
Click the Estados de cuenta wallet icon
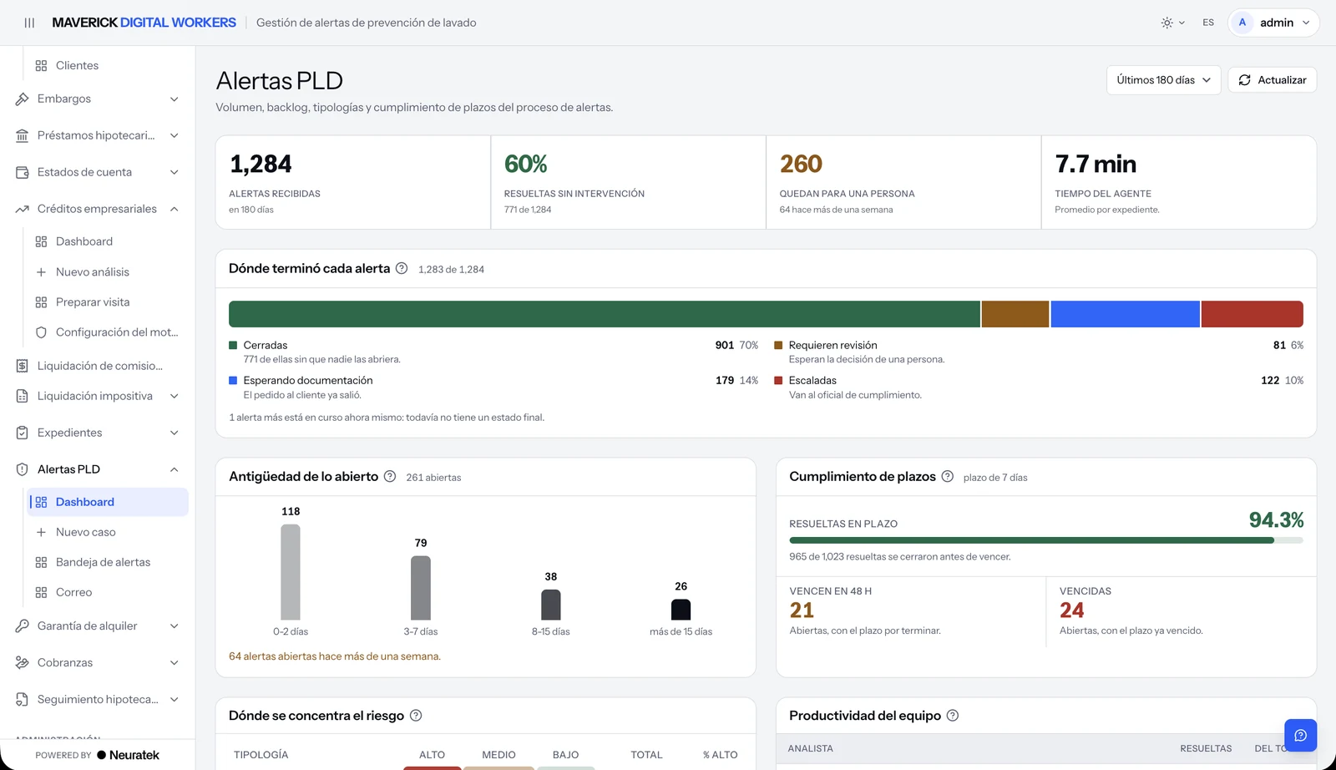coord(23,172)
